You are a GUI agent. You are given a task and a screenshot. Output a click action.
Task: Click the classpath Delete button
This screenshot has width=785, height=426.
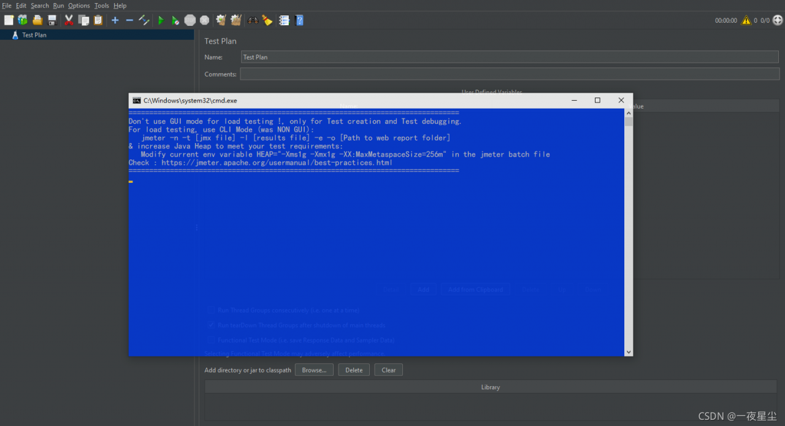click(x=354, y=370)
